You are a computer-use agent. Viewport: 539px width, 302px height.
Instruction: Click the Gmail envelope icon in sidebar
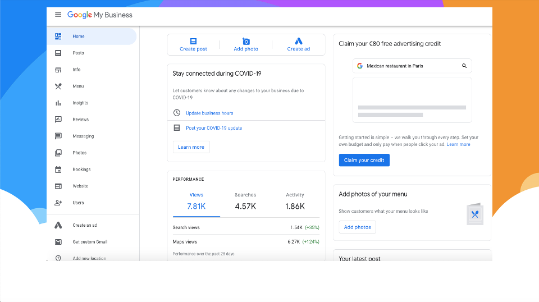pos(58,242)
